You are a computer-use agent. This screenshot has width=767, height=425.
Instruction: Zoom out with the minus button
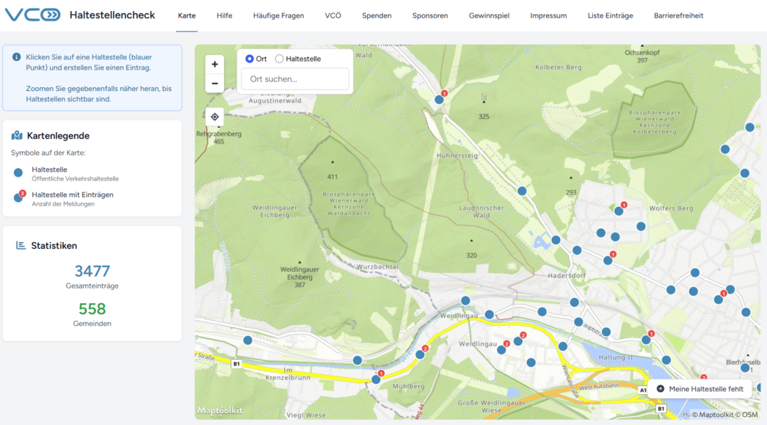(214, 84)
